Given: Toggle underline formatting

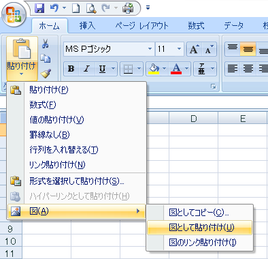Looking at the screenshot, I should coord(102,68).
